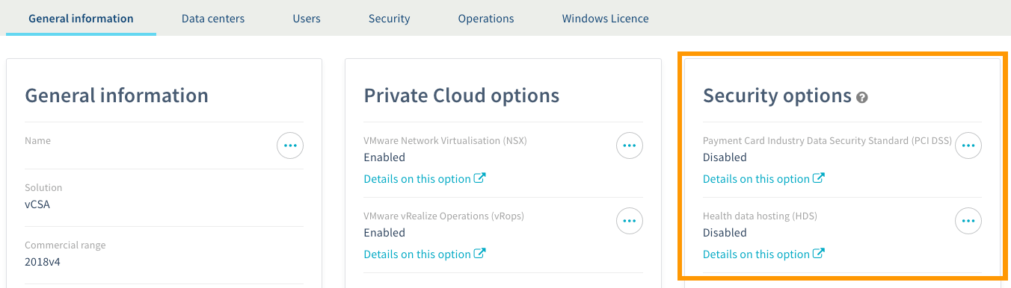This screenshot has width=1011, height=288.
Task: Select the commercial range value '2018v4'
Action: pyautogui.click(x=43, y=262)
